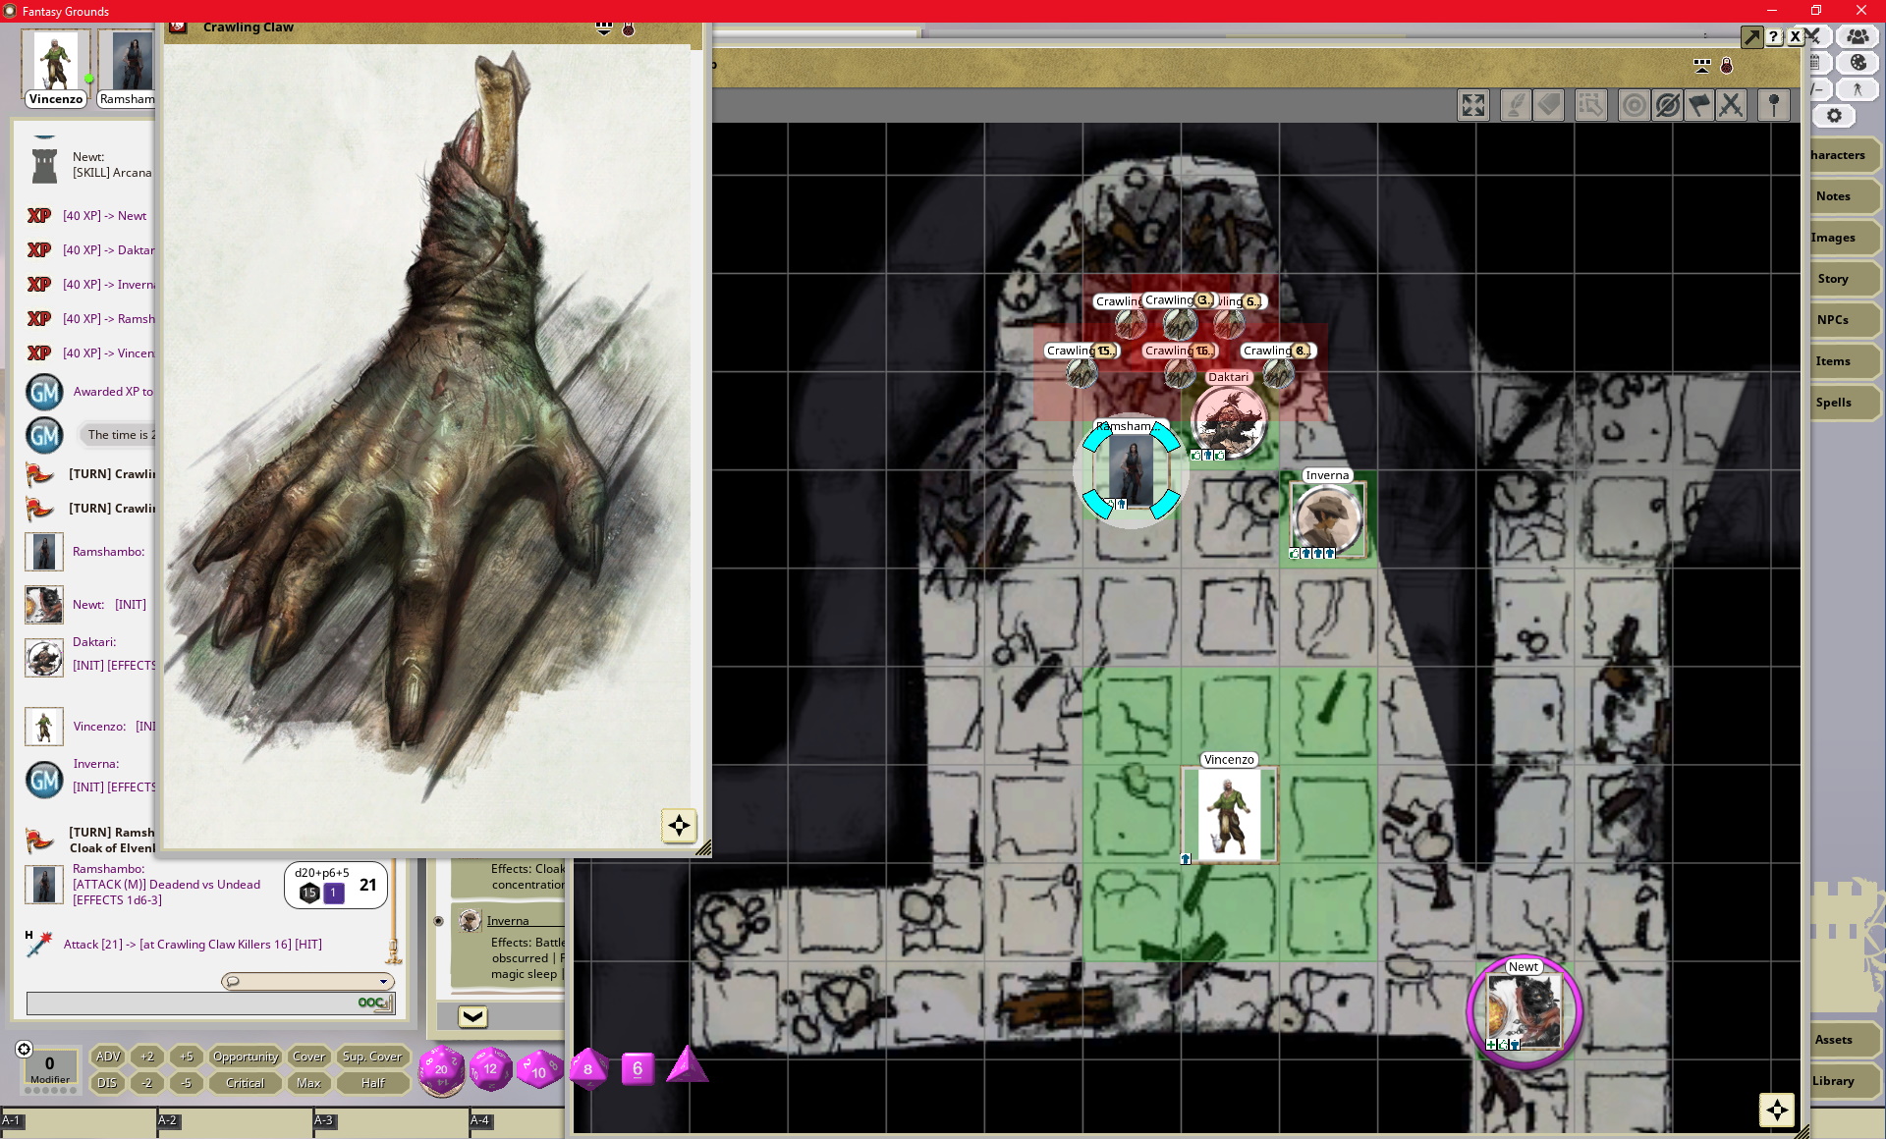Image resolution: width=1886 pixels, height=1139 pixels.
Task: Open the party sheet people icon
Action: coord(1858,36)
